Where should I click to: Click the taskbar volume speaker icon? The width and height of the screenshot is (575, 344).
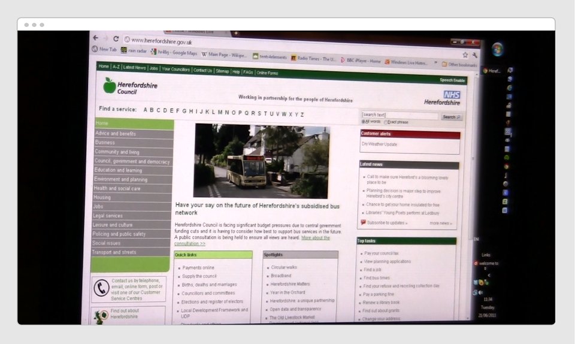(481, 292)
